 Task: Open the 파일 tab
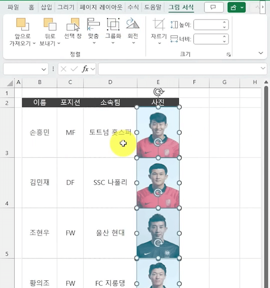tap(13, 7)
